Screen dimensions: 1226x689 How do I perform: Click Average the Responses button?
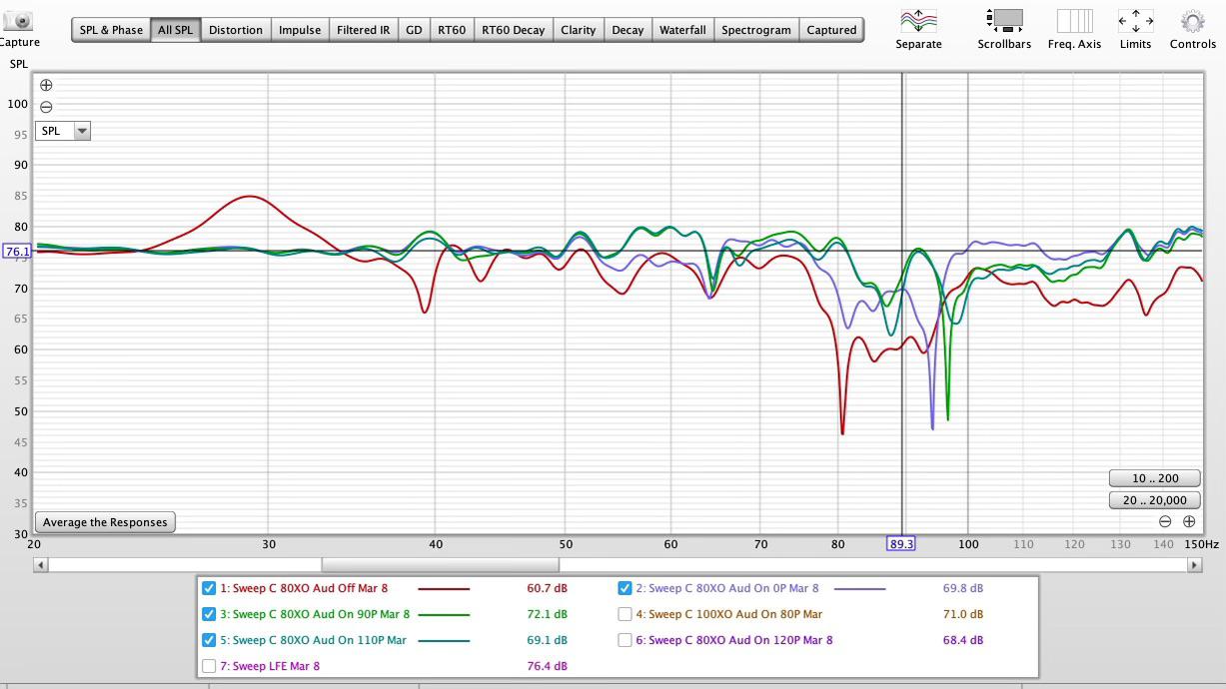tap(105, 522)
